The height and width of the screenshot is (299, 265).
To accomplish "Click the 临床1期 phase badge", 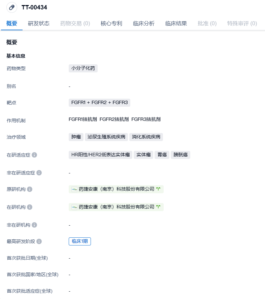I will coord(80,241).
